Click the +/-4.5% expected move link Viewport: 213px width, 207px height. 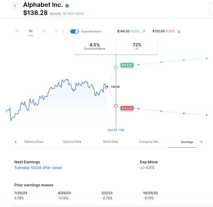(147, 168)
